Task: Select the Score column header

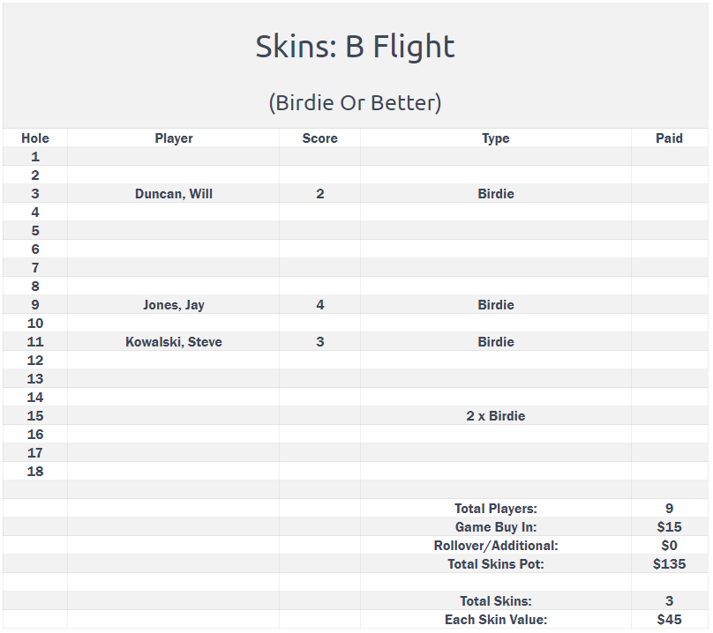Action: click(319, 138)
